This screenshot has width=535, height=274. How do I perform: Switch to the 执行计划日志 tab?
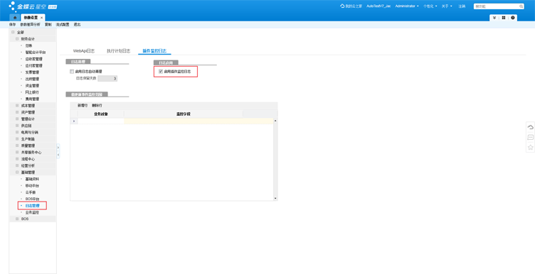coord(118,51)
